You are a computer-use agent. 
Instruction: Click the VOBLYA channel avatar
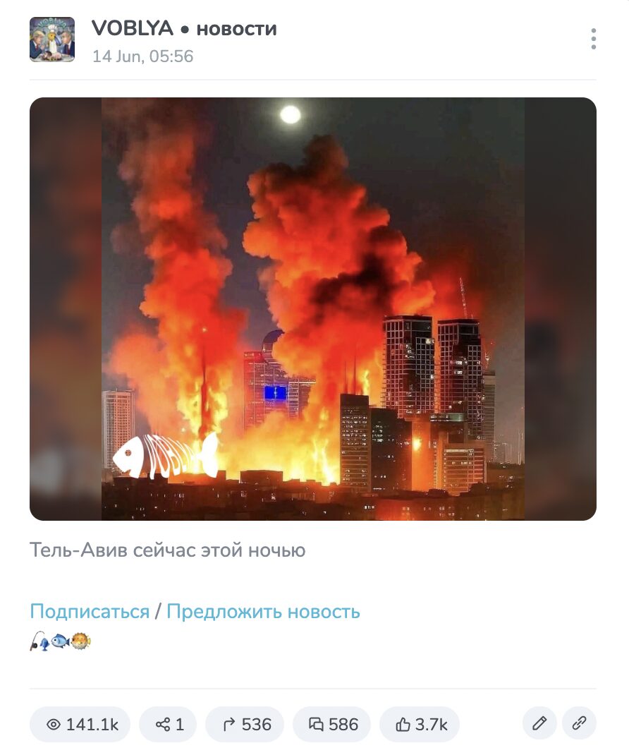click(x=52, y=40)
